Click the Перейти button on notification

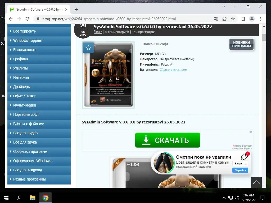click(240, 170)
